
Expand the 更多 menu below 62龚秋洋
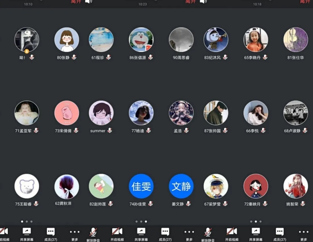tap(74, 234)
